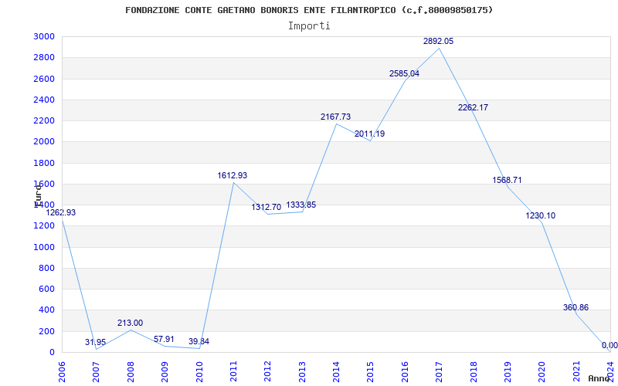Click the 2000 y-axis tick label

(44, 142)
